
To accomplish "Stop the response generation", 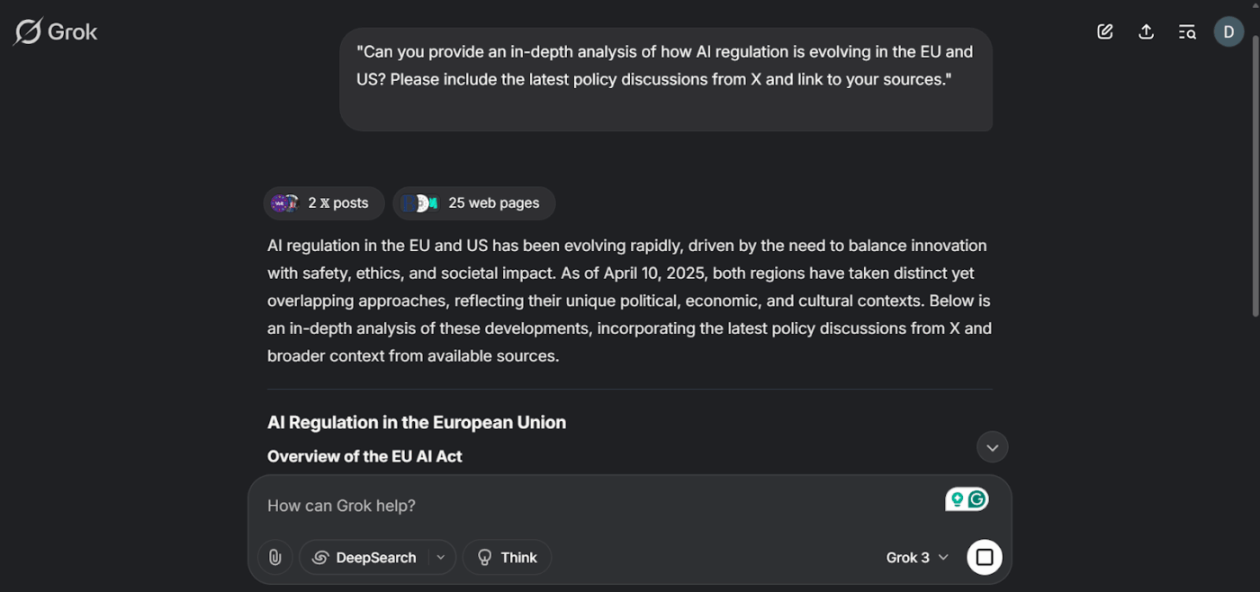I will tap(985, 558).
